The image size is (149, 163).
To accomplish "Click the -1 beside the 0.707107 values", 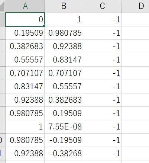I will pyautogui.click(x=102, y=73).
